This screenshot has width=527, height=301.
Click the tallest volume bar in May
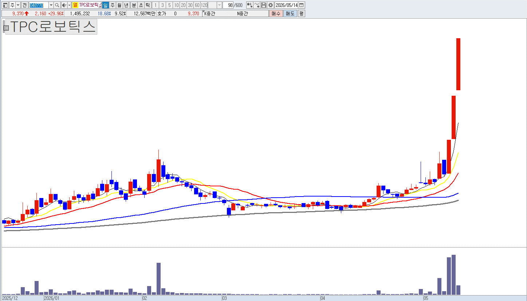pos(453,275)
